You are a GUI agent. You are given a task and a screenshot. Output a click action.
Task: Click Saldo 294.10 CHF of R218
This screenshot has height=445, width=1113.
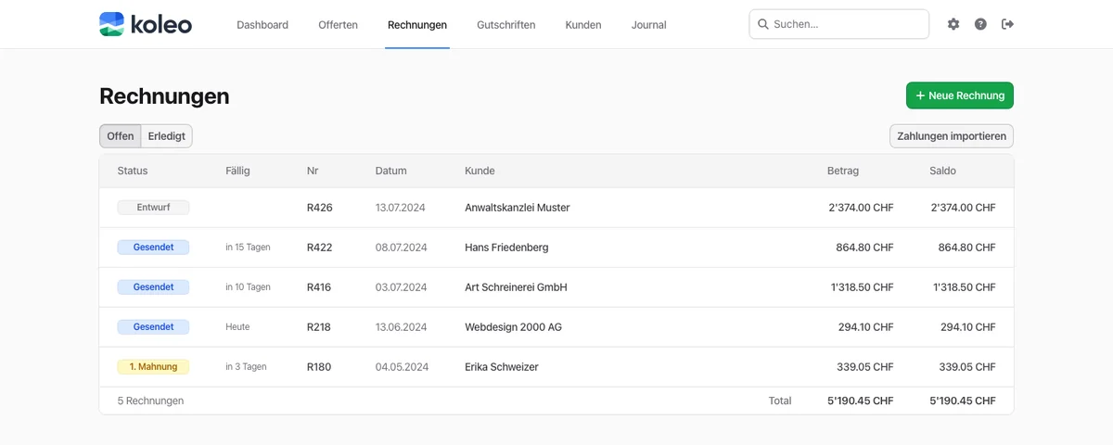point(968,327)
